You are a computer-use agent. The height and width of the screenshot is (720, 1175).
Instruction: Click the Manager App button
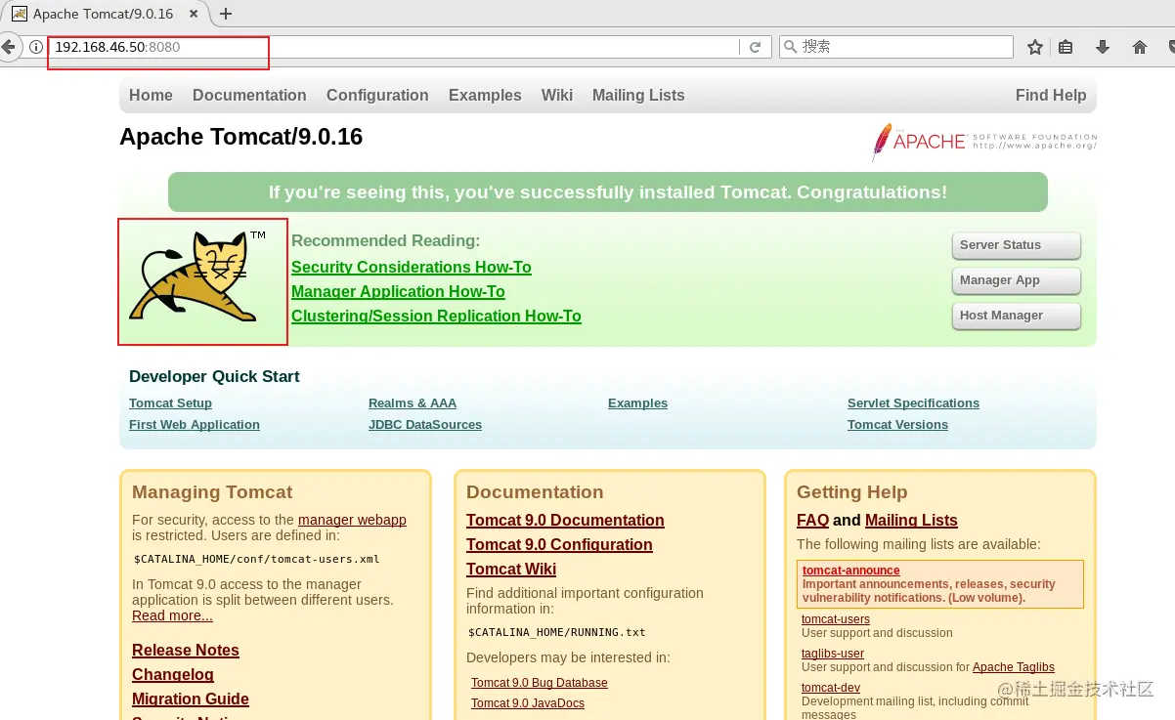[1016, 279]
